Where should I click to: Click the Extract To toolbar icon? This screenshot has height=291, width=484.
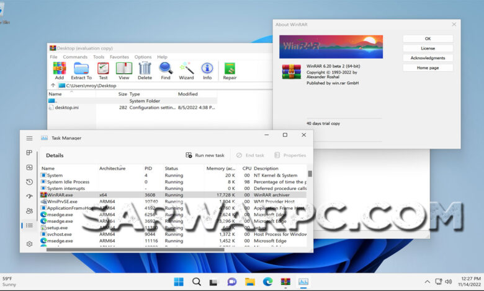click(81, 71)
